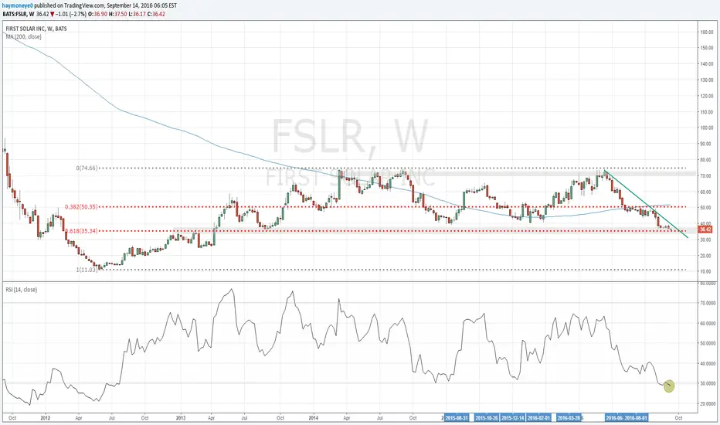Click the 2015-10-26 date marker
Image resolution: width=720 pixels, height=425 pixels.
click(487, 417)
